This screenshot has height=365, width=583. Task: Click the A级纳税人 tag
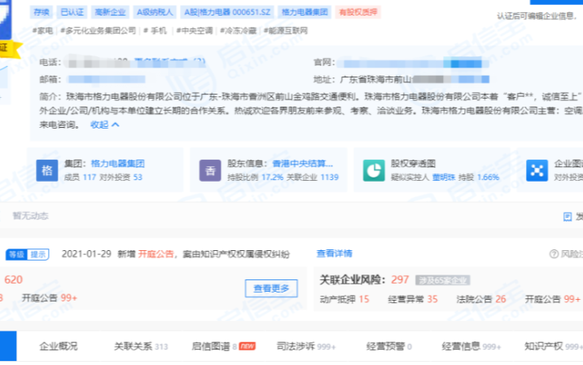click(155, 12)
